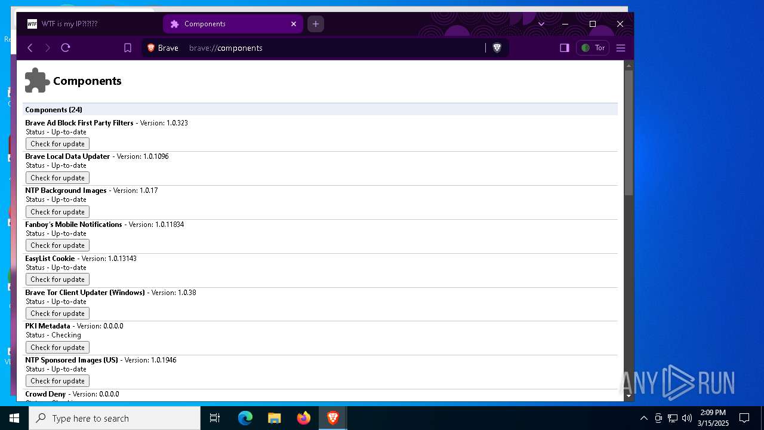This screenshot has width=764, height=430.
Task: Open the Tor status indicator button
Action: point(593,48)
